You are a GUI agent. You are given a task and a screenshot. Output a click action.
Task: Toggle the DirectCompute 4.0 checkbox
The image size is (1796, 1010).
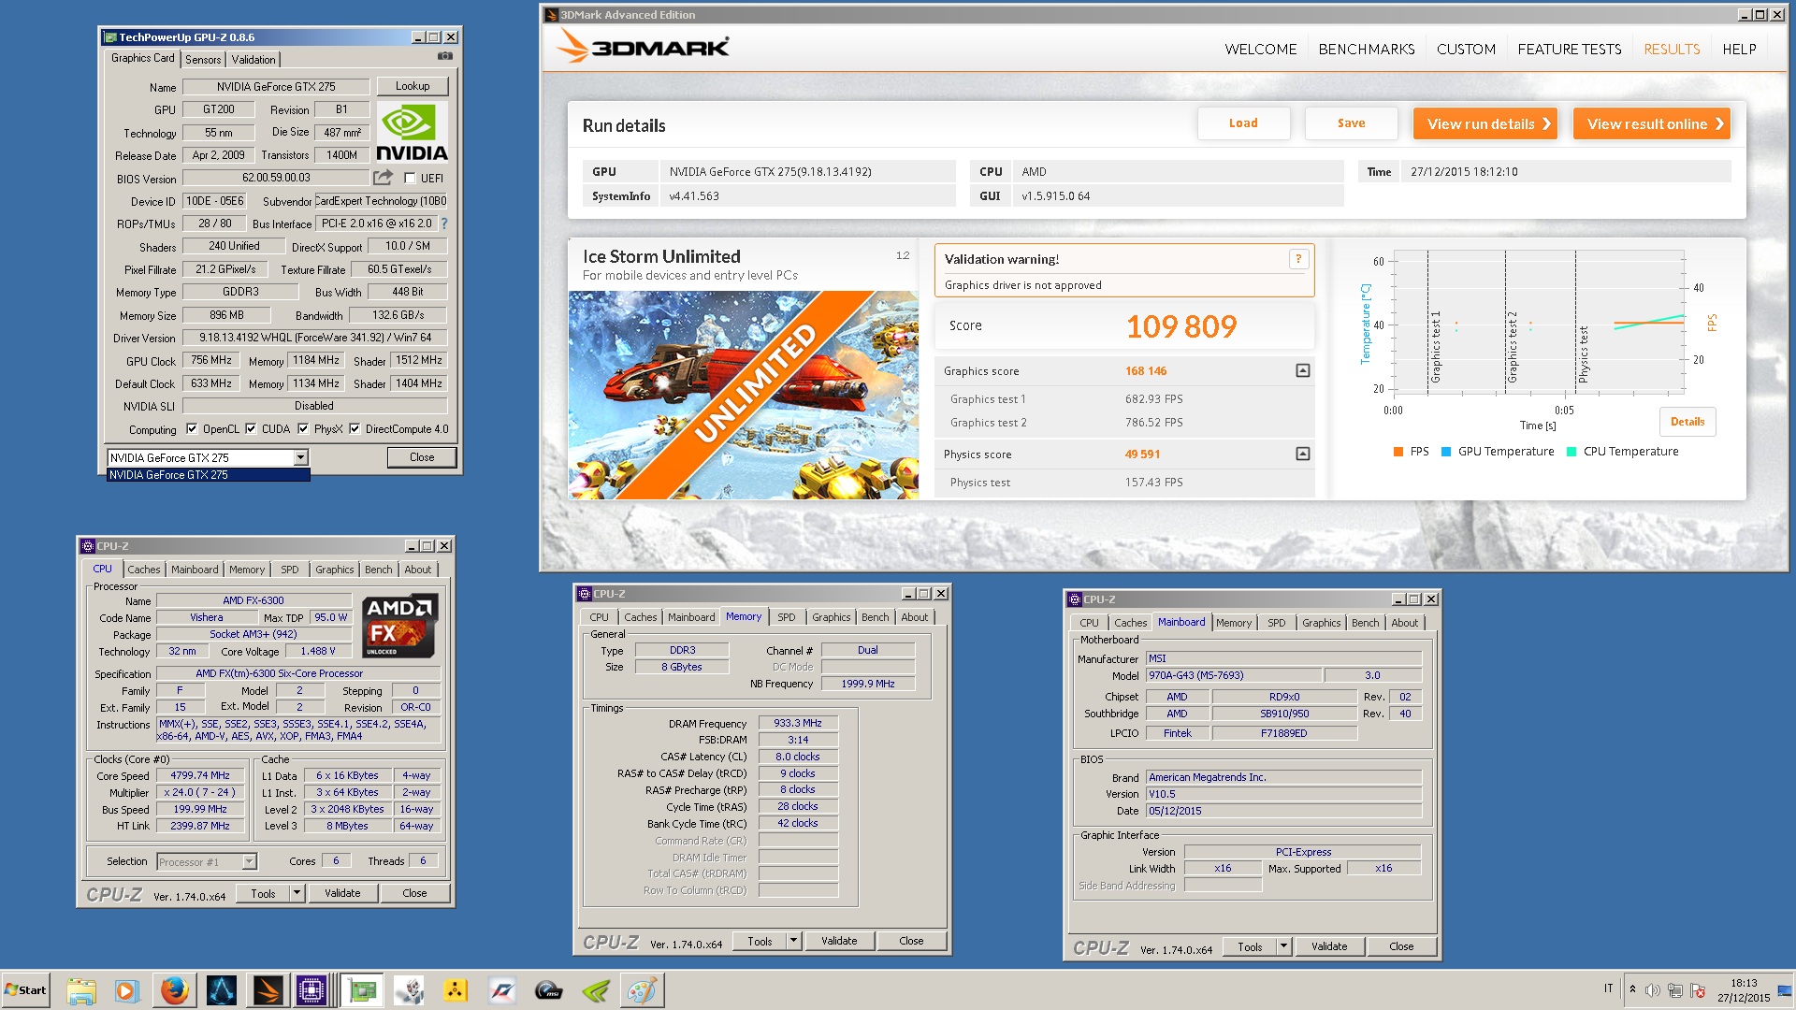coord(355,429)
